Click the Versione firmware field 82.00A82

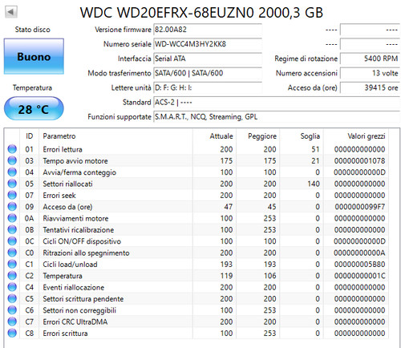pyautogui.click(x=208, y=30)
